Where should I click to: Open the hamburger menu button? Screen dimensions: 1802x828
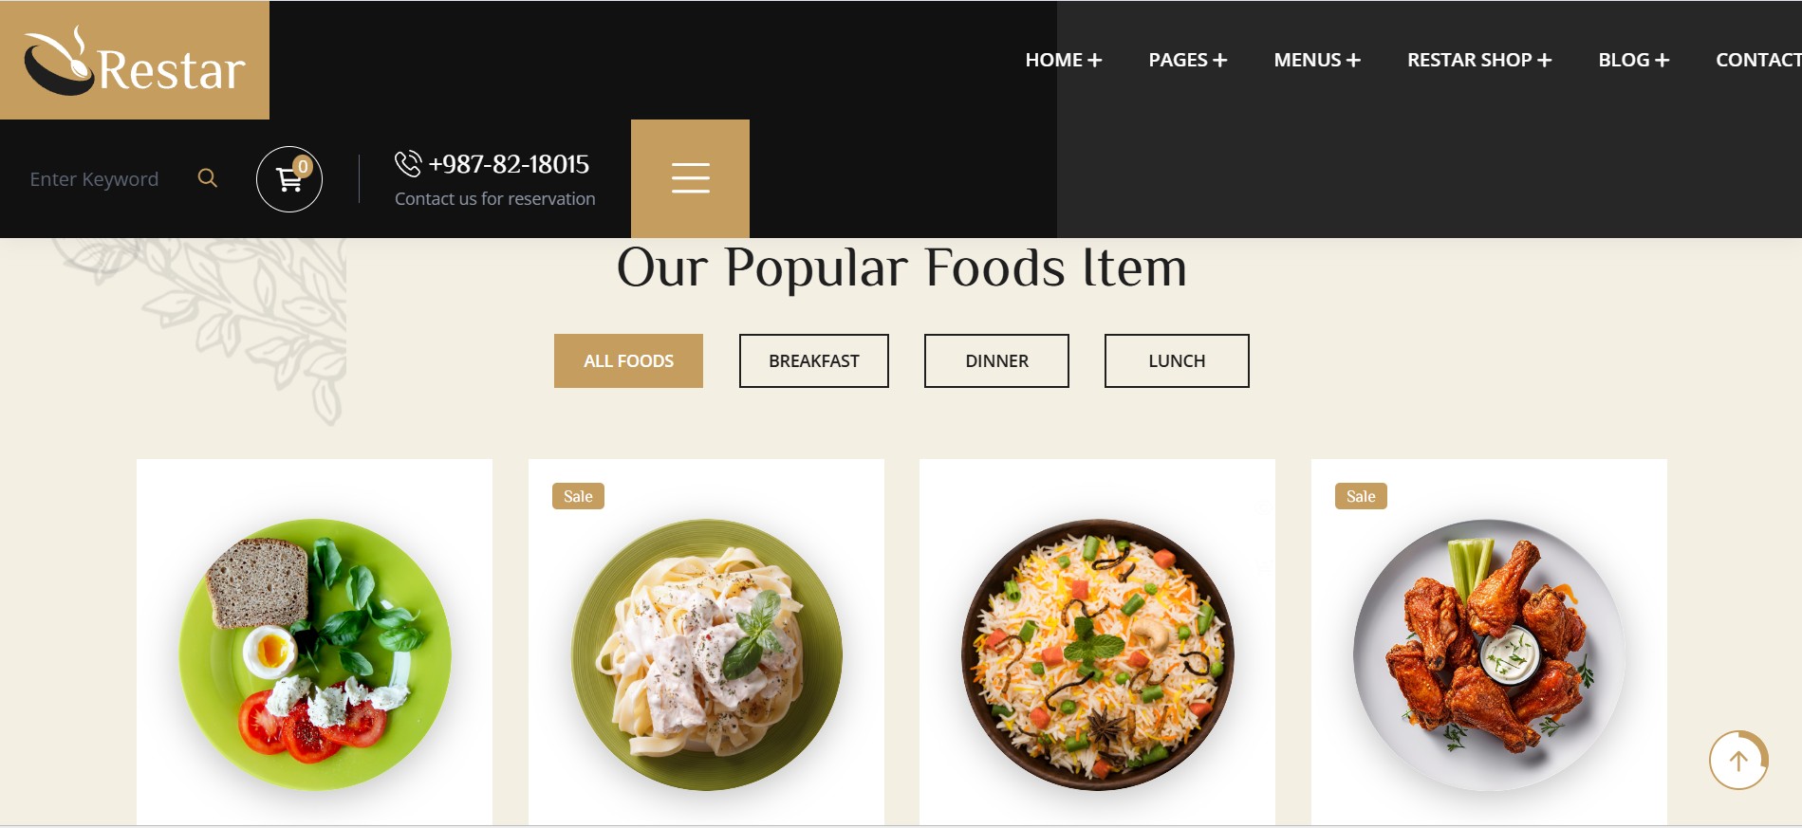(x=690, y=178)
